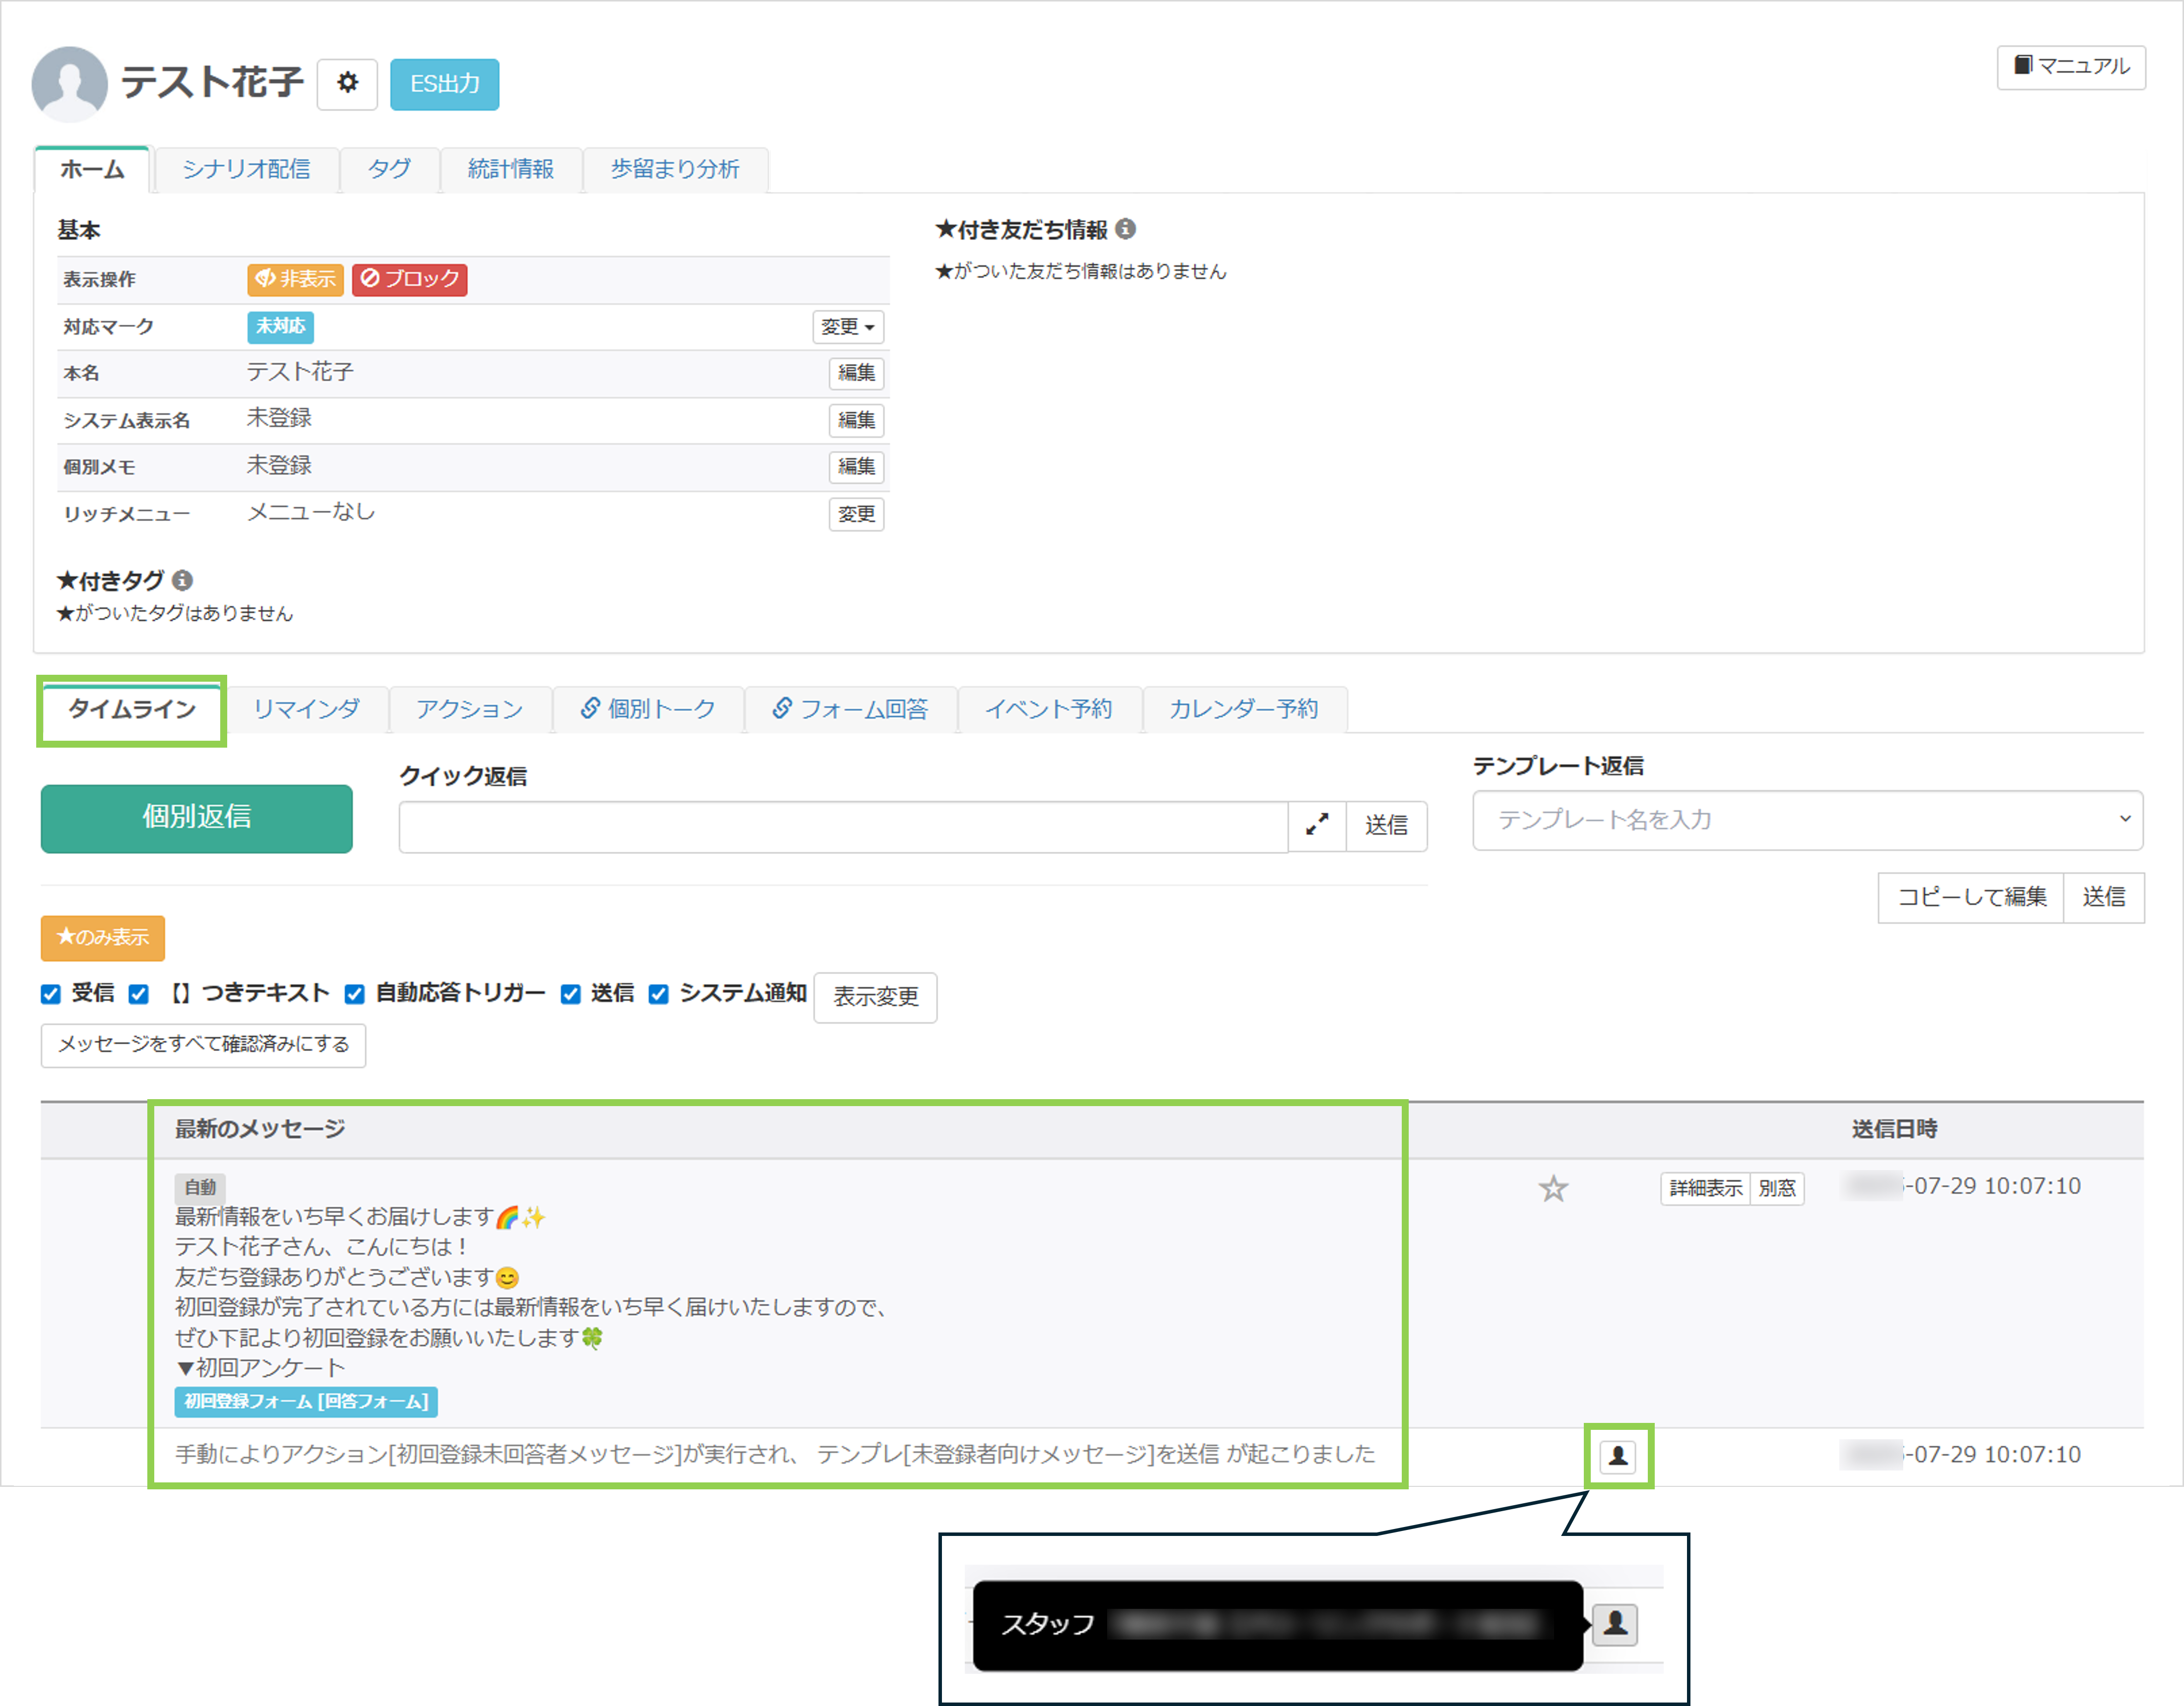Screen dimensions: 2184x1706
Task: Open the テンプレート名を入力 dropdown
Action: point(1807,821)
